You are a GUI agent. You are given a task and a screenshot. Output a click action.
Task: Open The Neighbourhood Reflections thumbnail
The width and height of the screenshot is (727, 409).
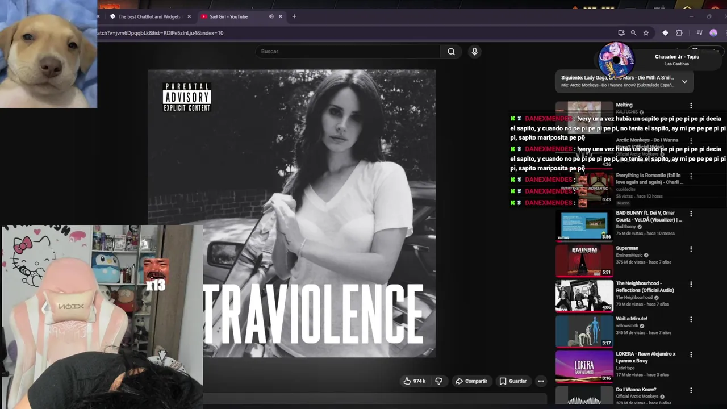(x=584, y=296)
